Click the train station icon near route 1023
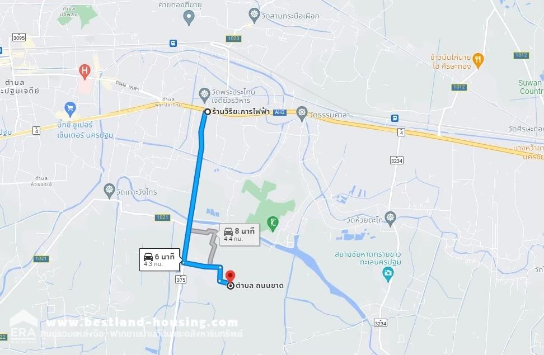Viewport: 544px width, 355px height. pos(173,44)
